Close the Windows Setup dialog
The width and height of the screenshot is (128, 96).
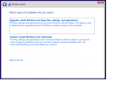coord(101,2)
